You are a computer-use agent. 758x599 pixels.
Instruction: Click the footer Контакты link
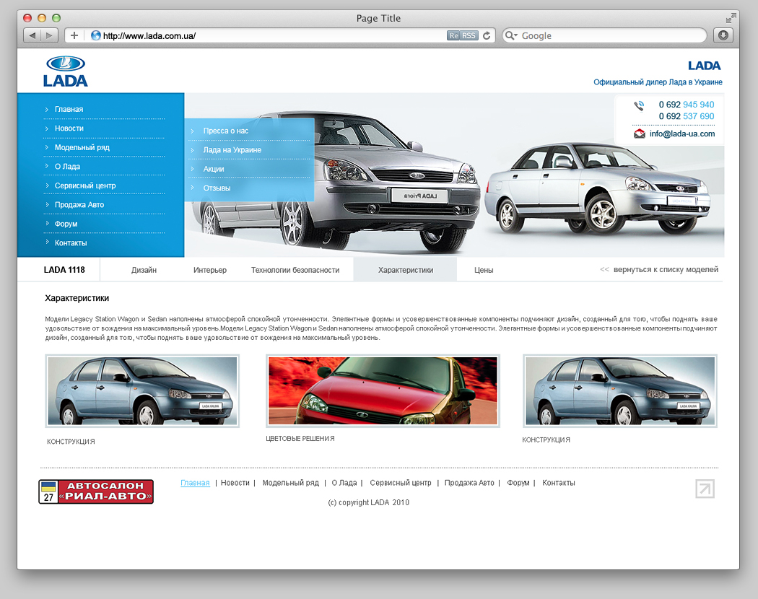tap(559, 483)
